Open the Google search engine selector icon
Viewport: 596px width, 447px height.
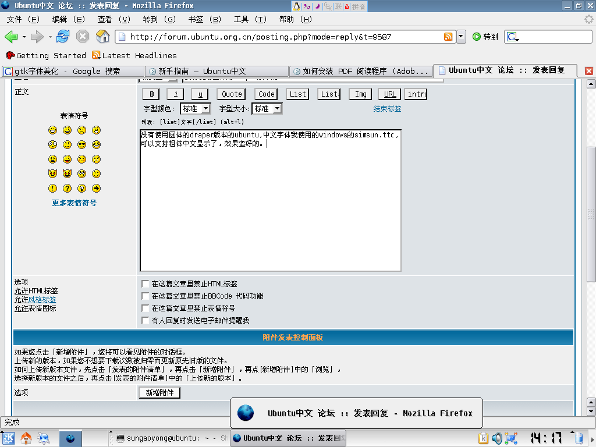tap(513, 37)
